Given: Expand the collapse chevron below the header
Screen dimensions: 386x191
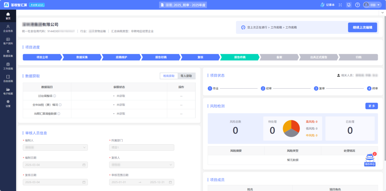Looking at the screenshot, I should pyautogui.click(x=383, y=12).
